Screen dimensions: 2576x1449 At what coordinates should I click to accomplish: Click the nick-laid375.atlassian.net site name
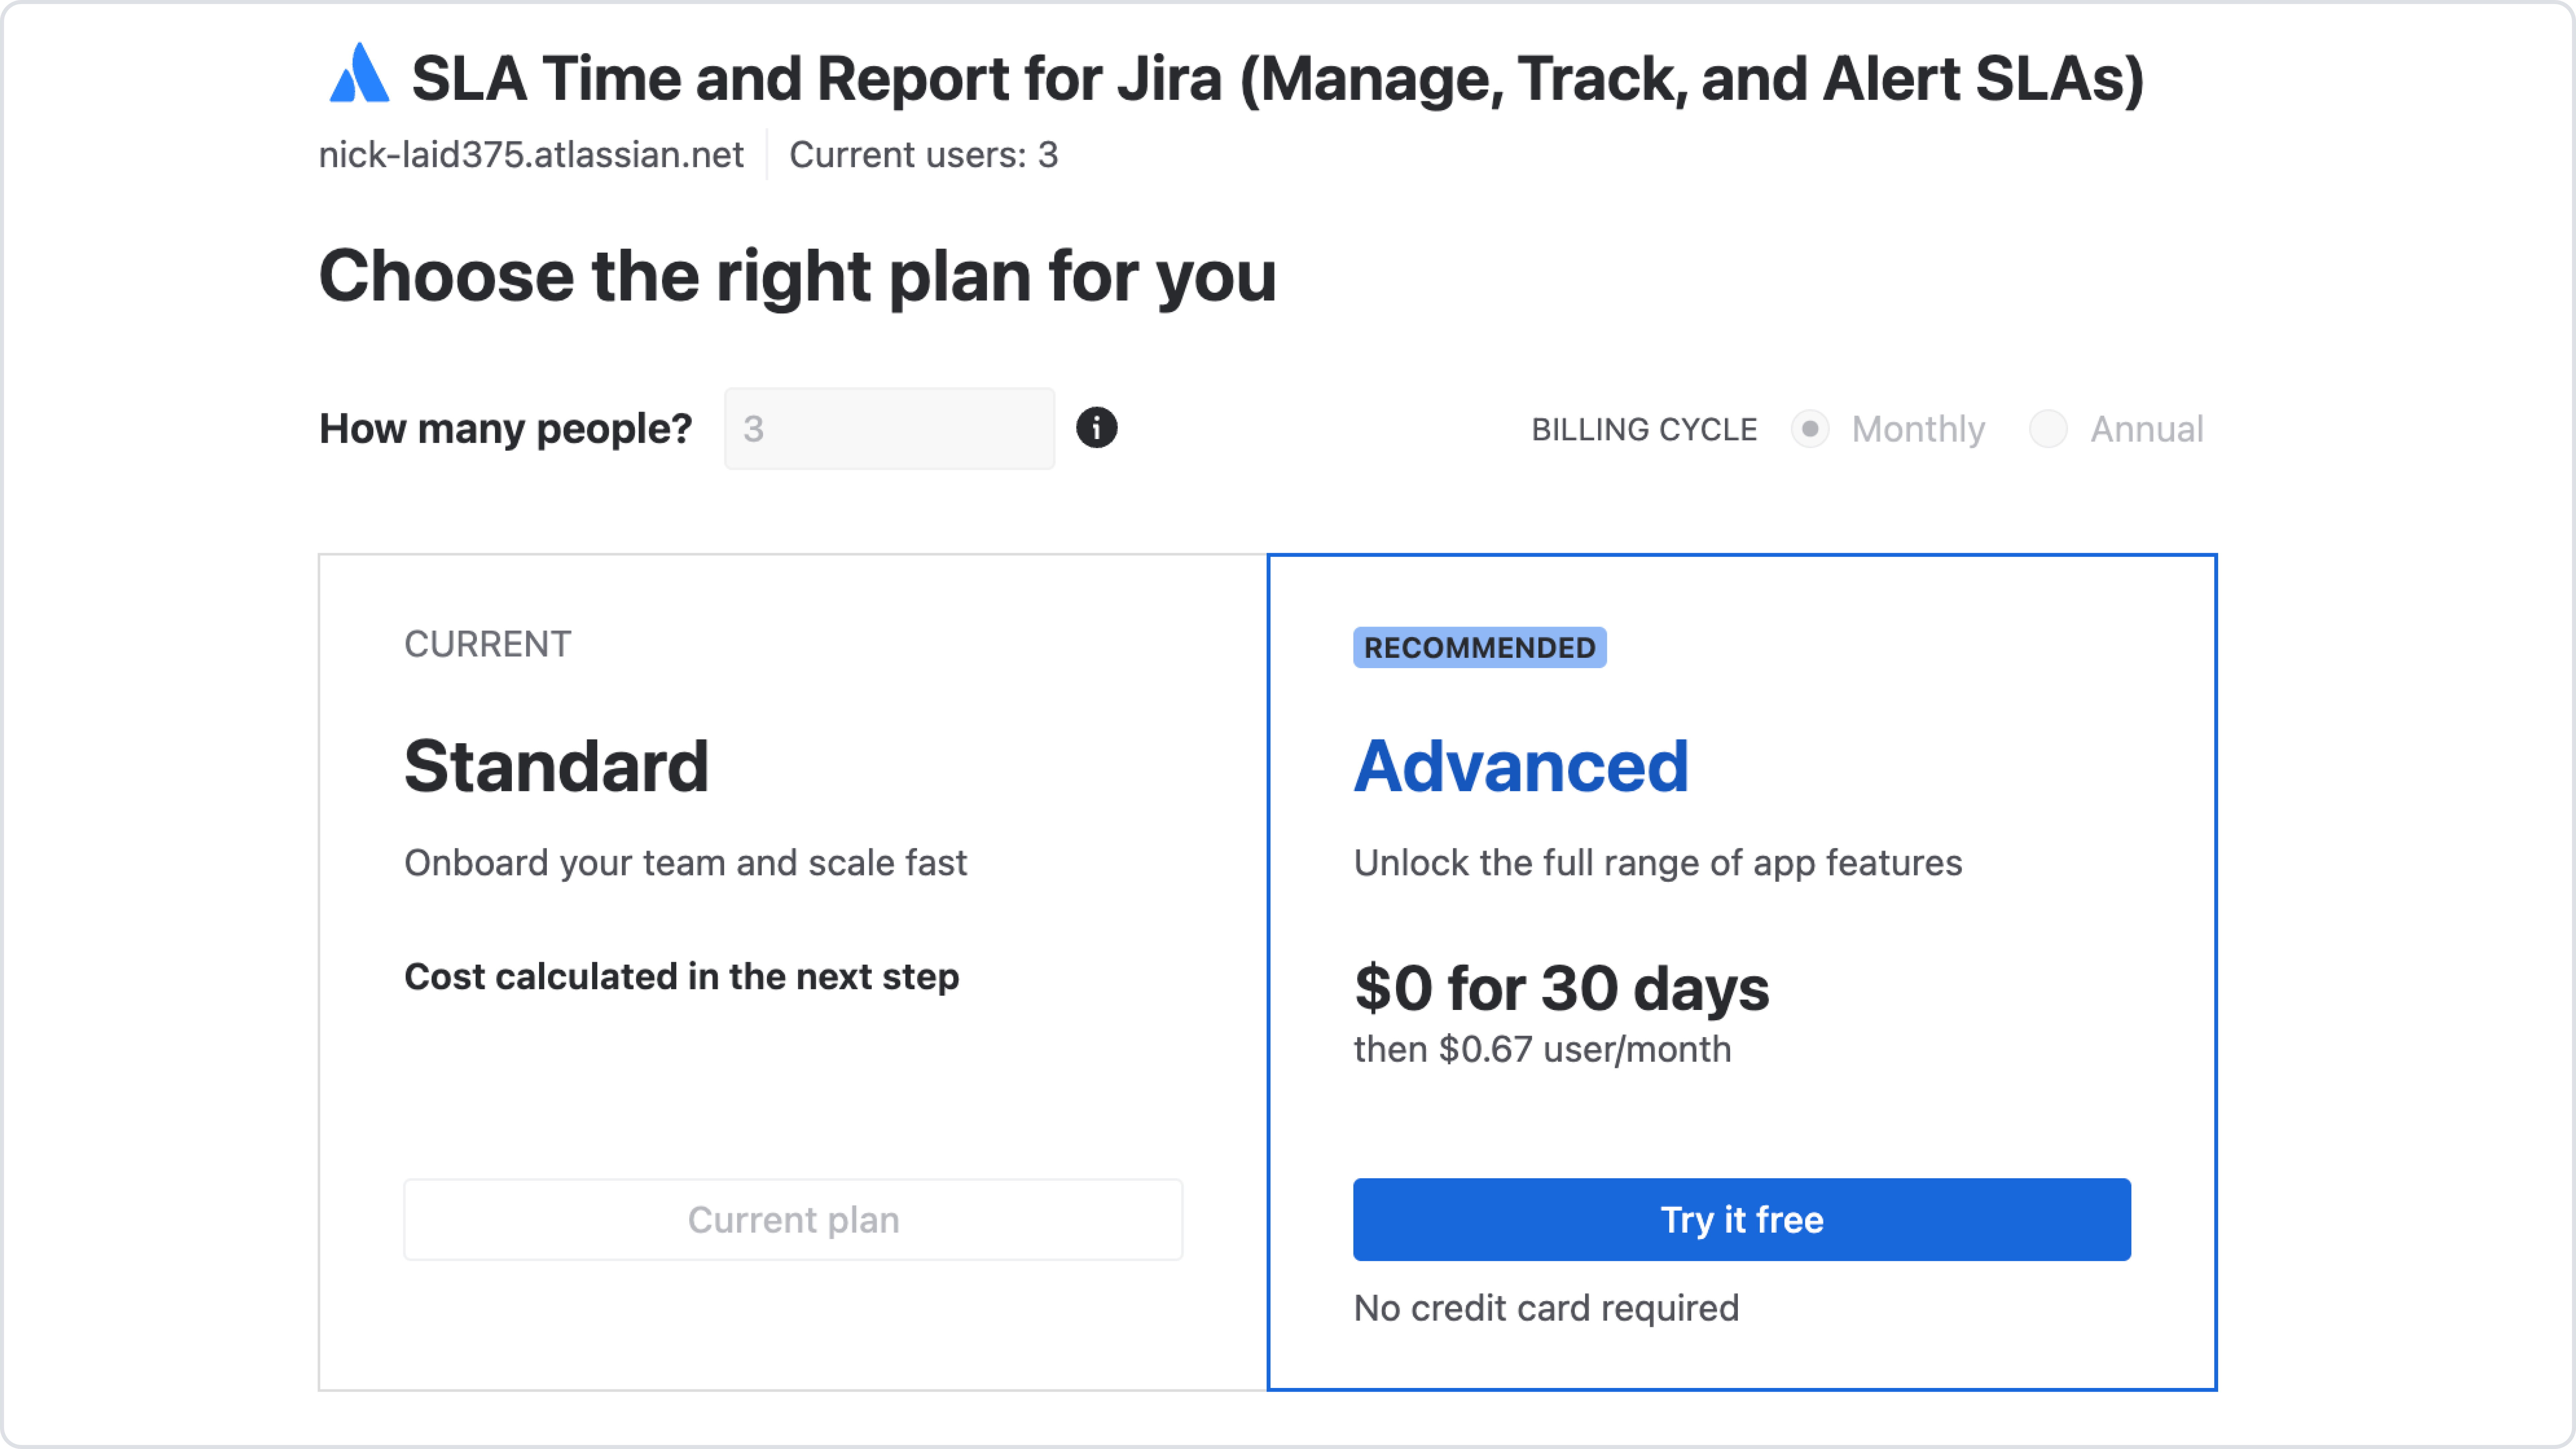(531, 155)
